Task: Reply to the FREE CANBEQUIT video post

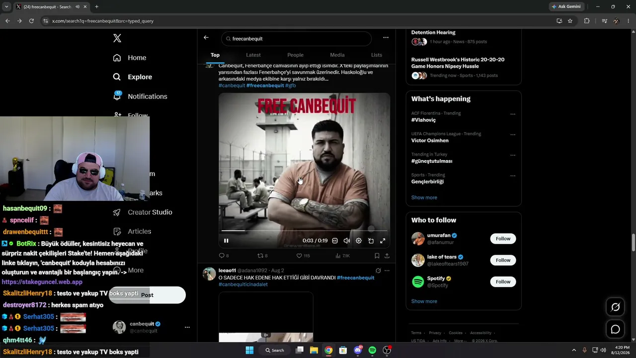Action: click(224, 256)
